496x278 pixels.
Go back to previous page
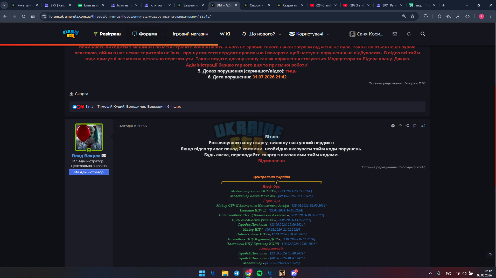(5, 16)
